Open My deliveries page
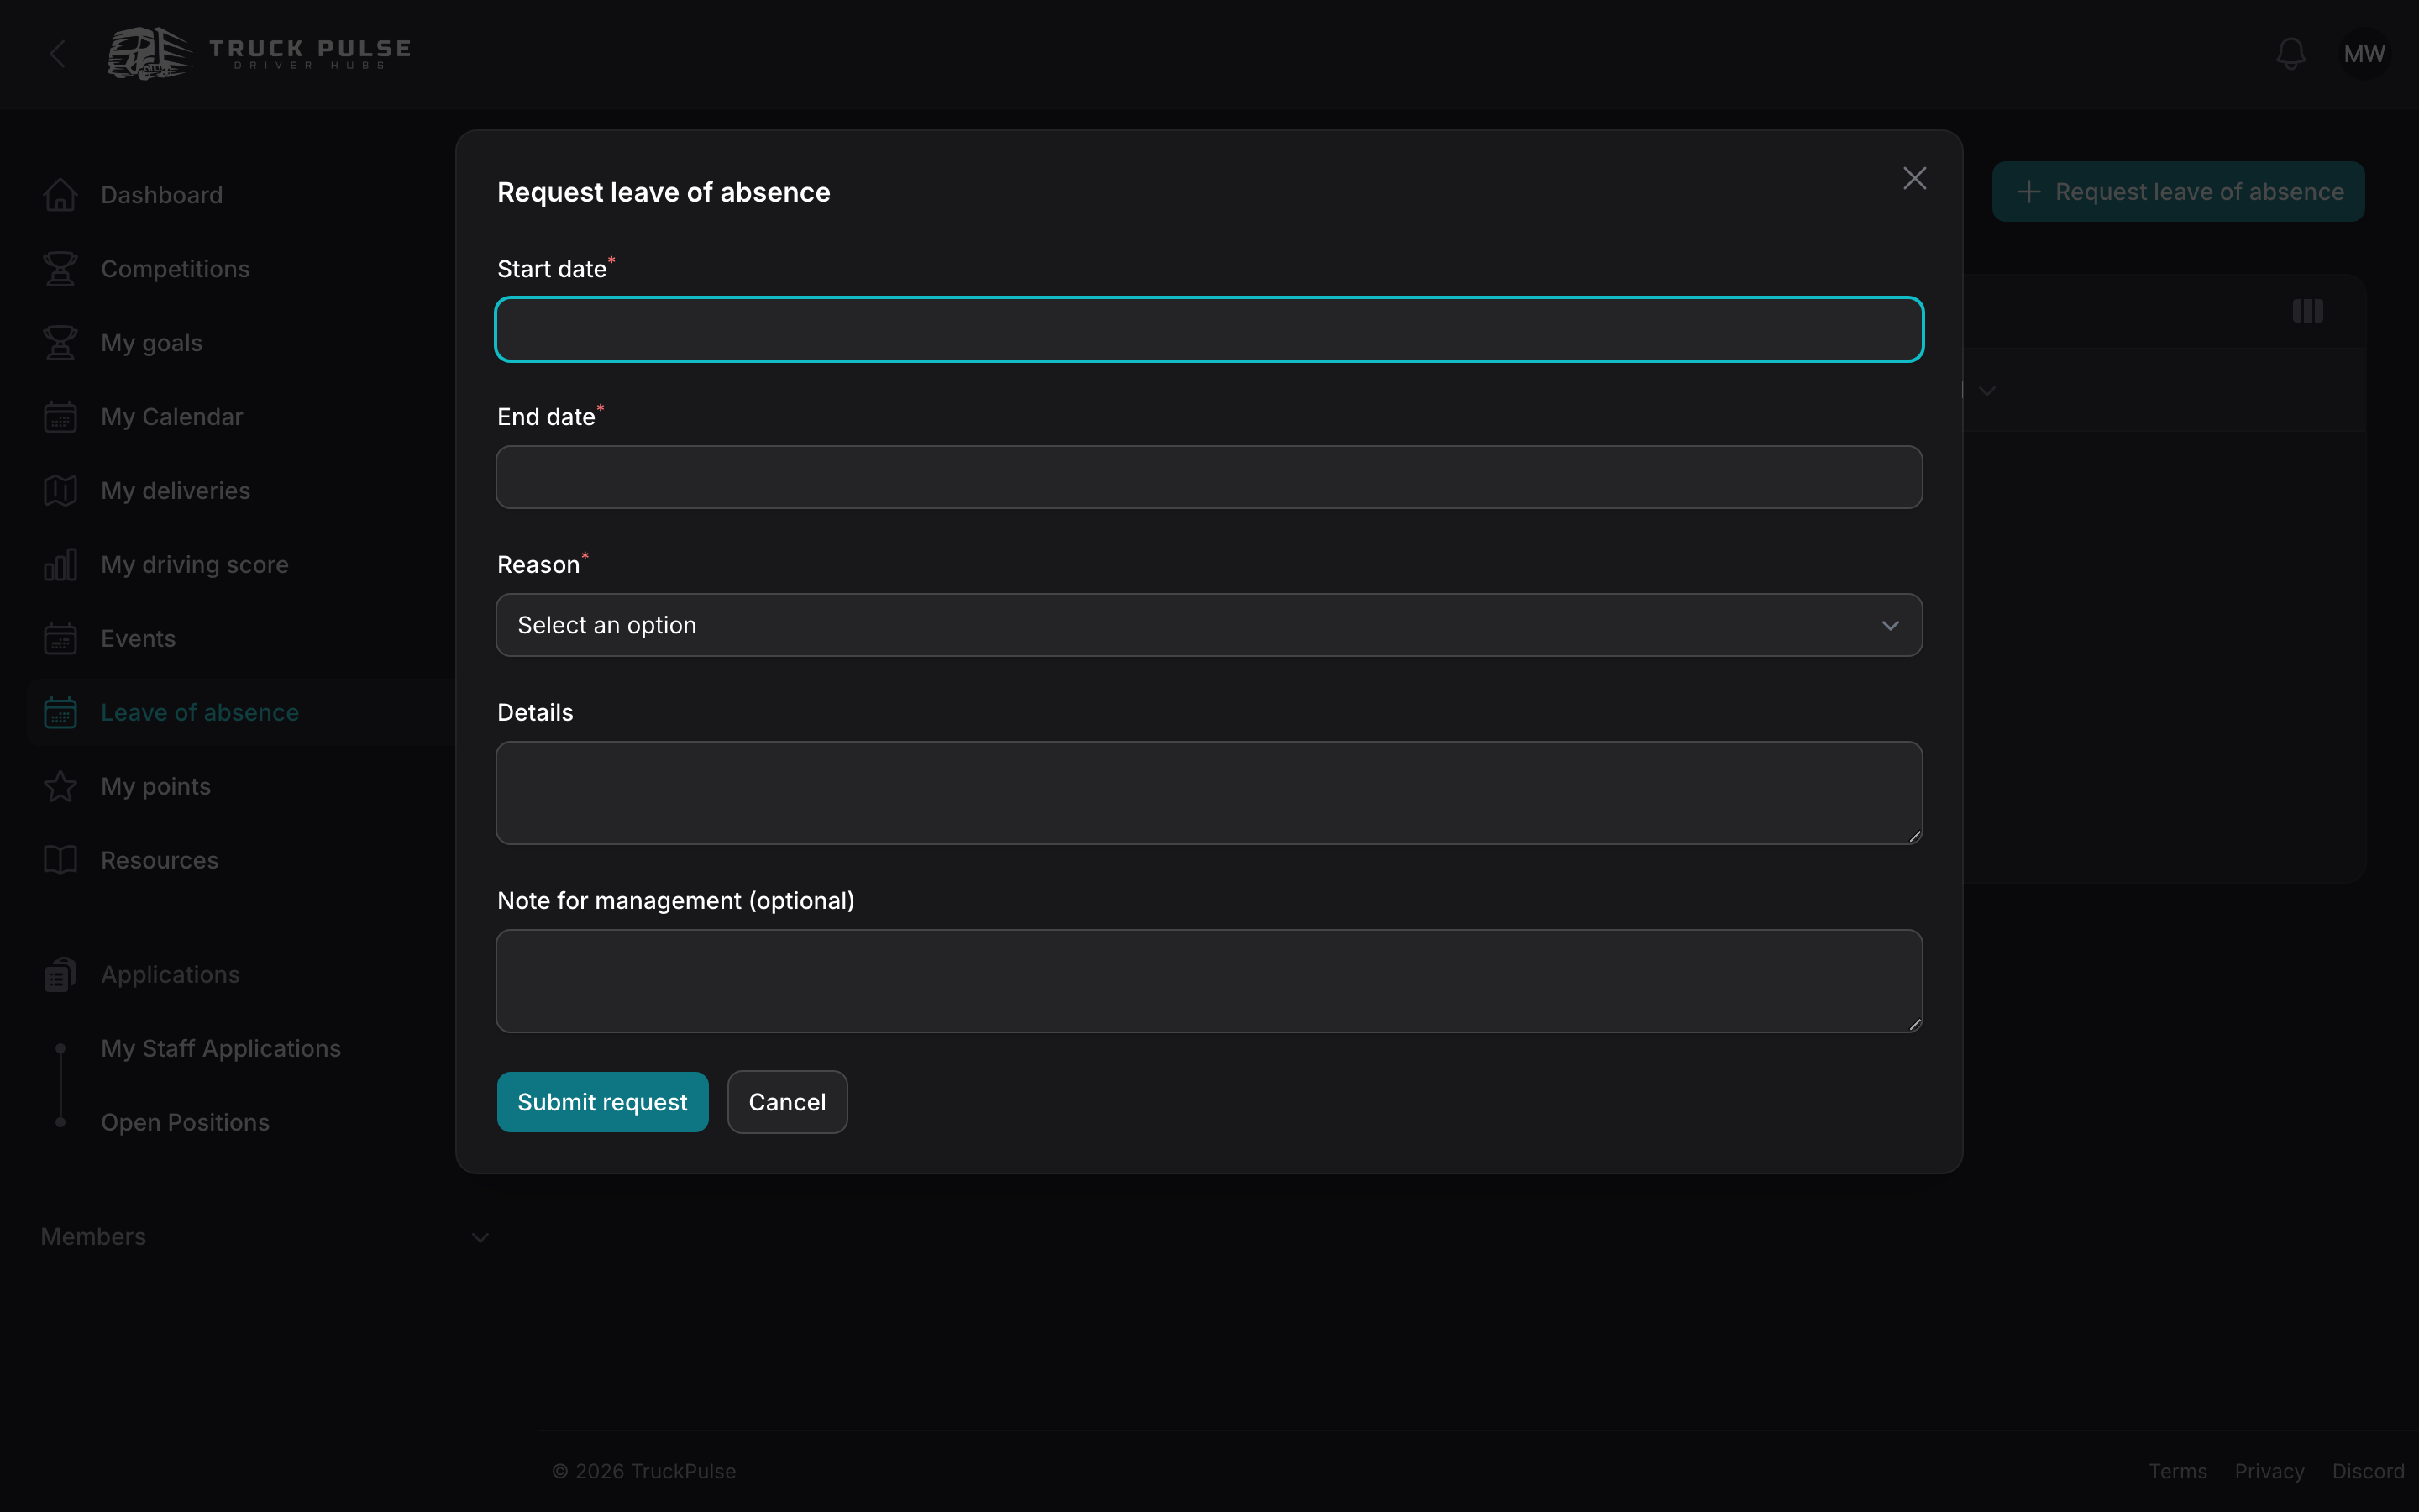 coord(176,491)
